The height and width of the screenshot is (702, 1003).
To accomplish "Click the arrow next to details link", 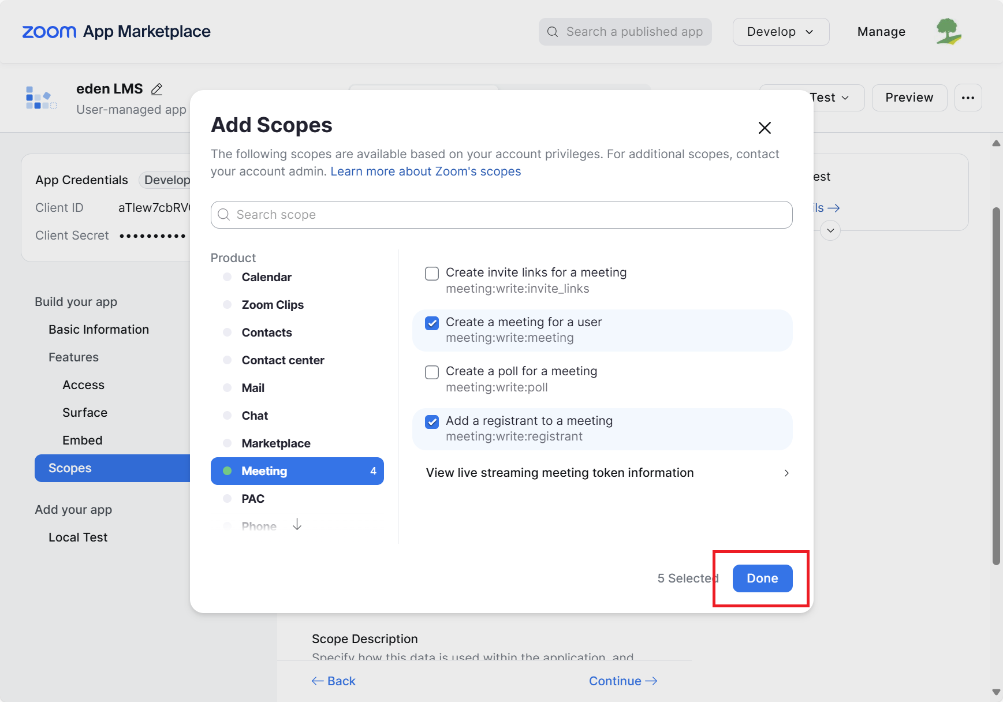I will click(x=834, y=208).
